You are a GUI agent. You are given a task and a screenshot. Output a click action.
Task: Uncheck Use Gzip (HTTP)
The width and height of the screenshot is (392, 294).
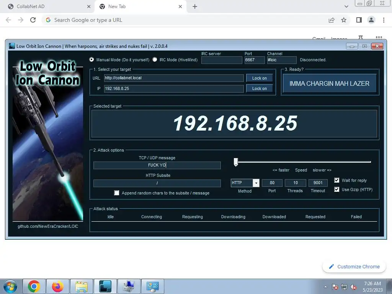[337, 189]
